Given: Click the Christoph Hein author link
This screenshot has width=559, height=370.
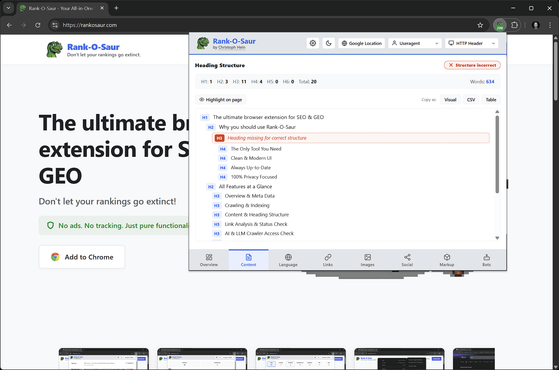Looking at the screenshot, I should click(232, 47).
